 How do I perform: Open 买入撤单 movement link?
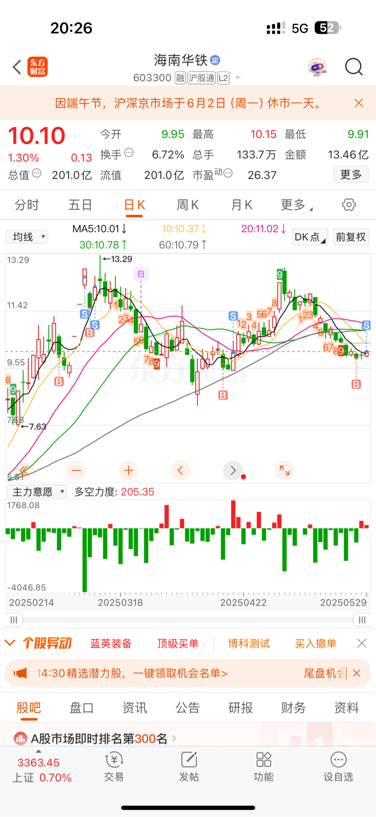click(316, 643)
